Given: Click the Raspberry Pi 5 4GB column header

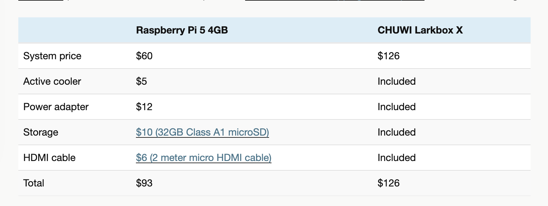Looking at the screenshot, I should click(x=182, y=30).
